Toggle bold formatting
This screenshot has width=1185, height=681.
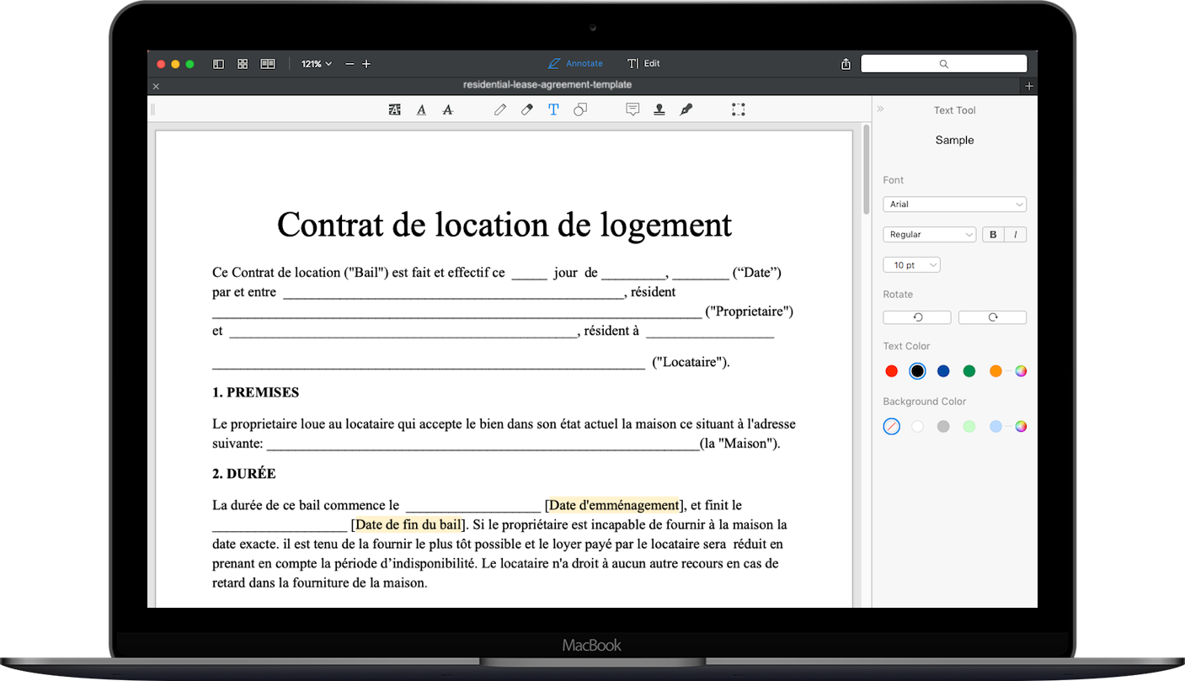993,235
